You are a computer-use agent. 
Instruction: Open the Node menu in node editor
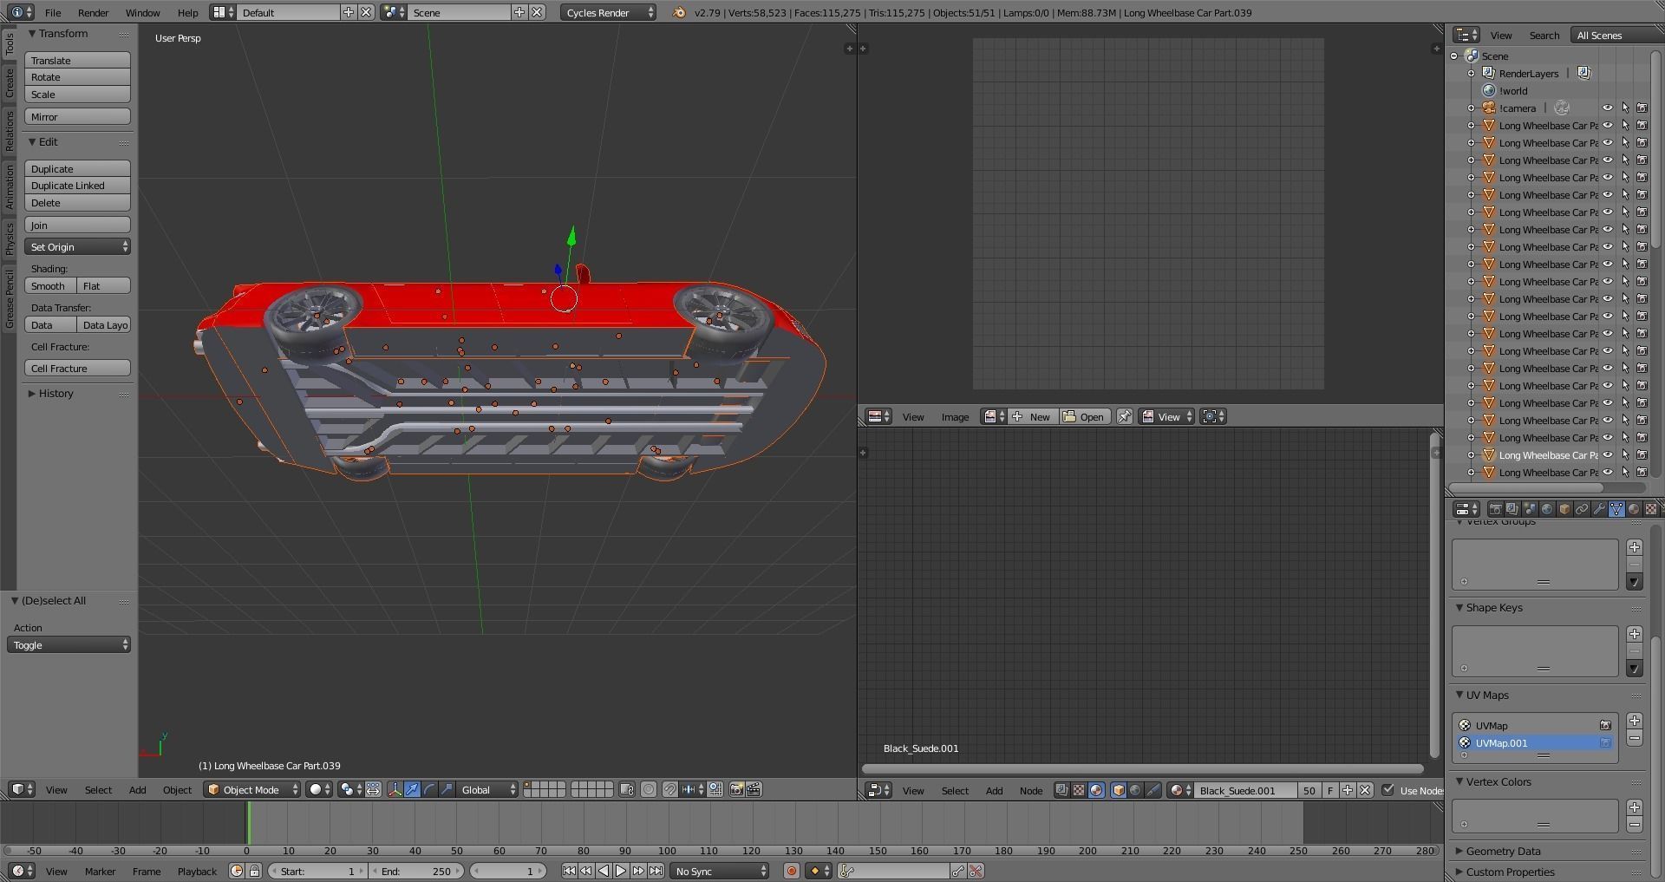click(1030, 790)
